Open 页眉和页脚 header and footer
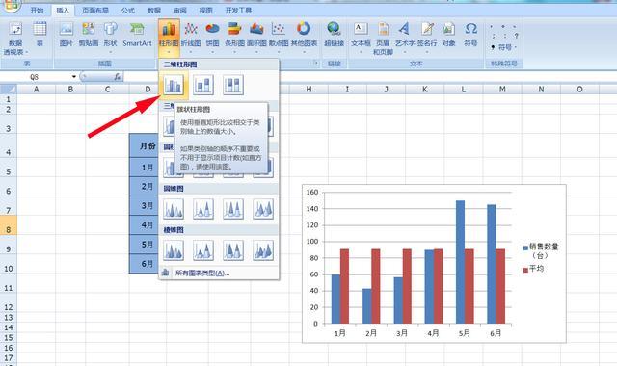The height and width of the screenshot is (366, 617). point(383,39)
